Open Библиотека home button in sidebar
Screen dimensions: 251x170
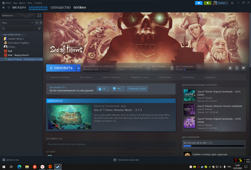pyautogui.click(x=18, y=15)
